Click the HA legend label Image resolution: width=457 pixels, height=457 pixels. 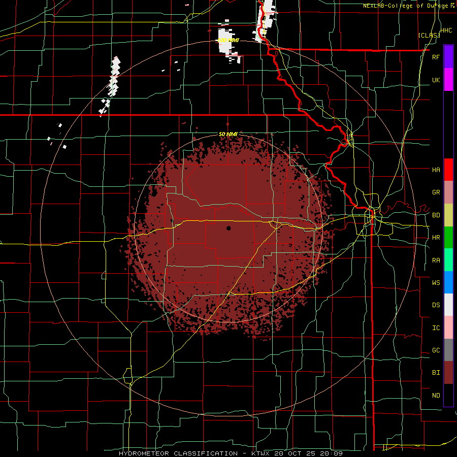436,170
